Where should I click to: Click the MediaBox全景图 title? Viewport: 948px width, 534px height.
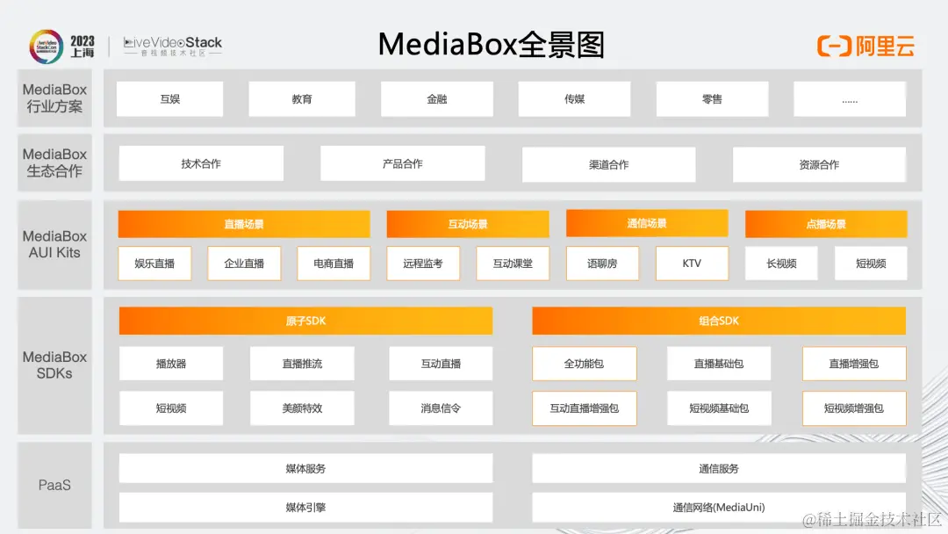coord(491,45)
